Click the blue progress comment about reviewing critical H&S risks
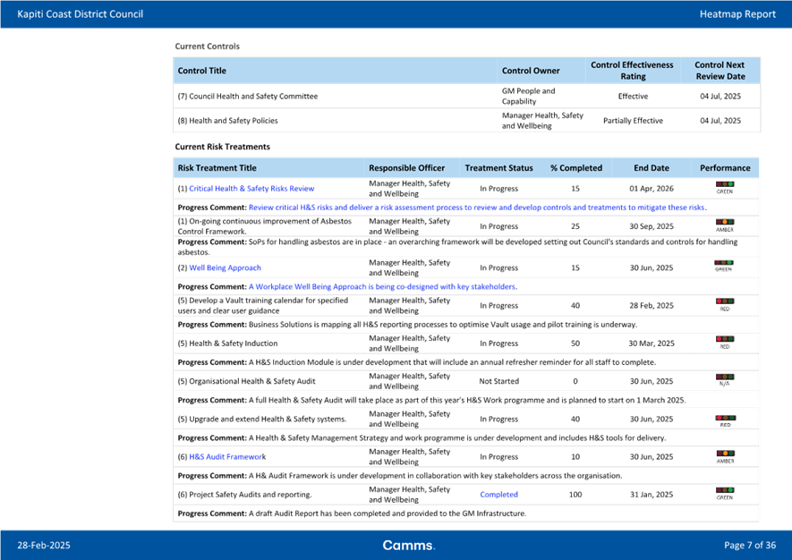The height and width of the screenshot is (560, 792). coord(477,208)
